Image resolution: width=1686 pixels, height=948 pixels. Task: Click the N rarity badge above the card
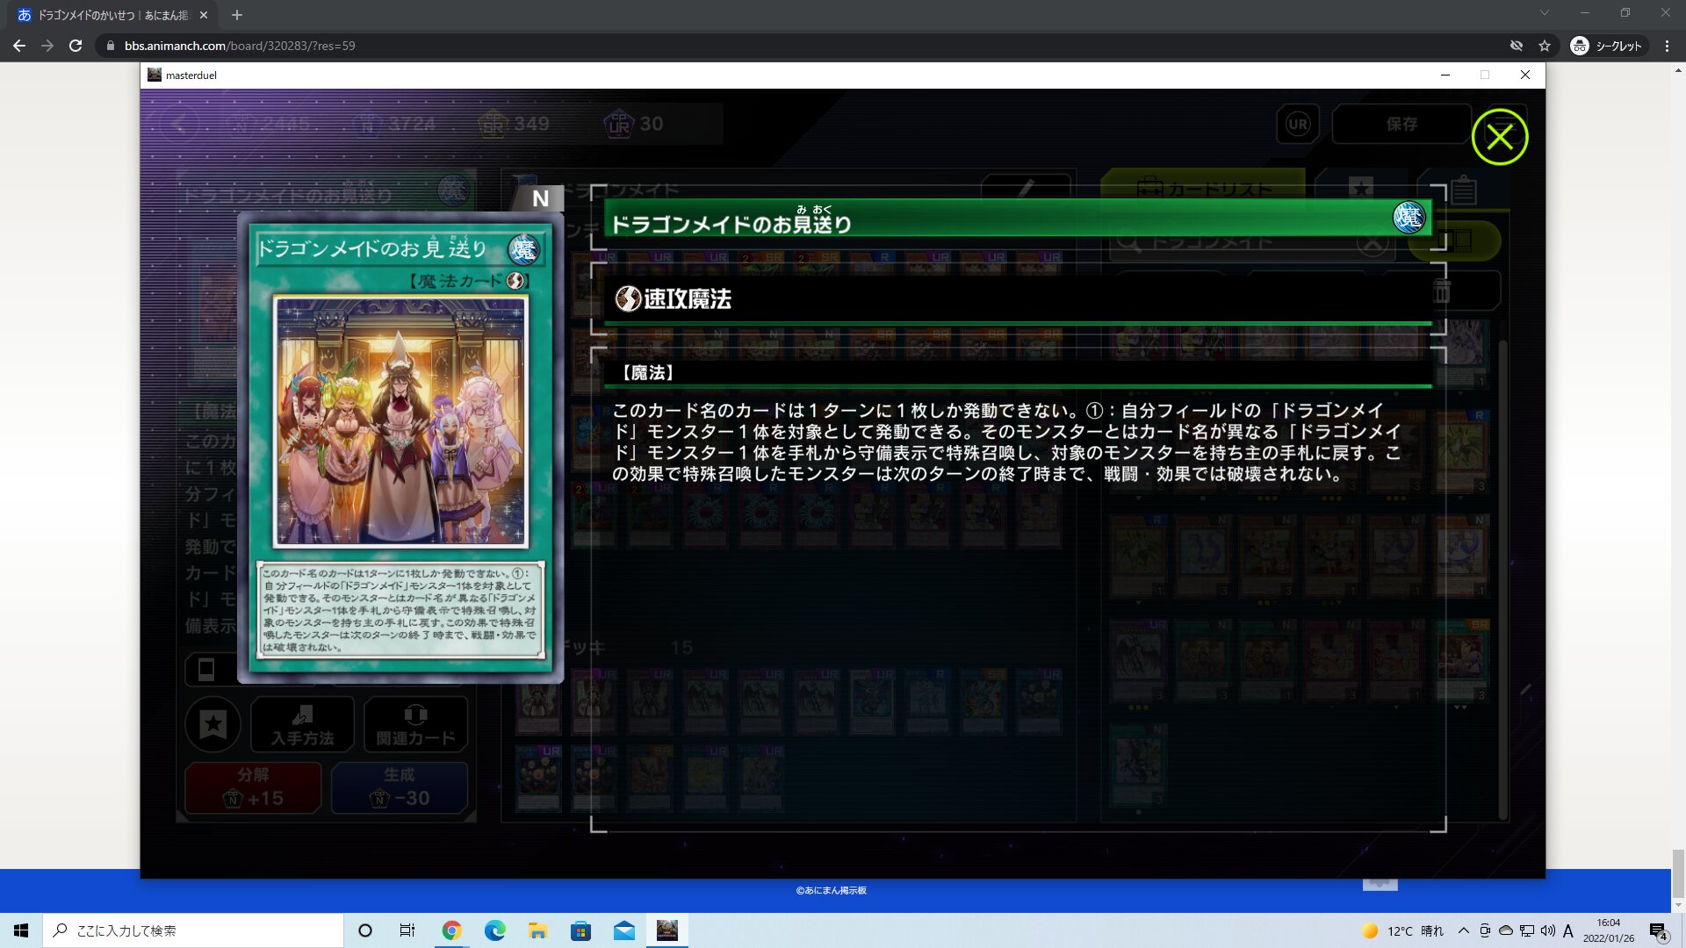point(540,199)
